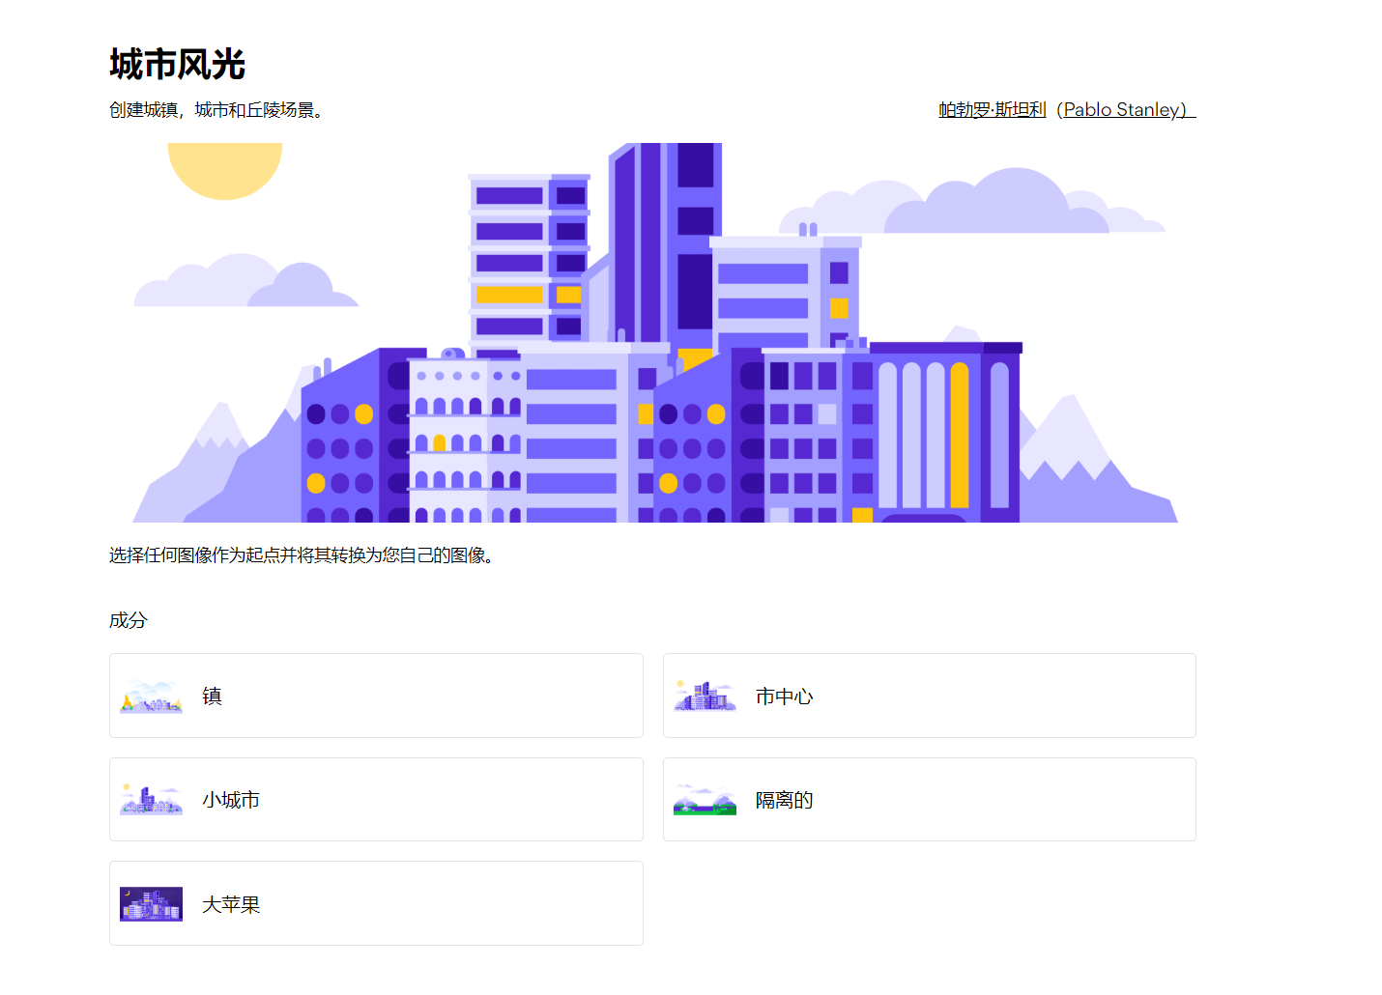Click the 选择任何图像作为起点 instruction text
Screen dimensions: 1382x995
pos(302,555)
